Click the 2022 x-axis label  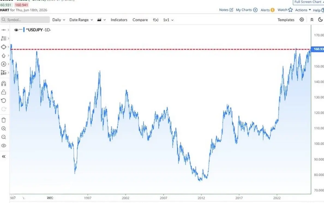point(277,198)
